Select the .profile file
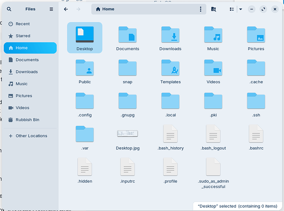 (170, 167)
